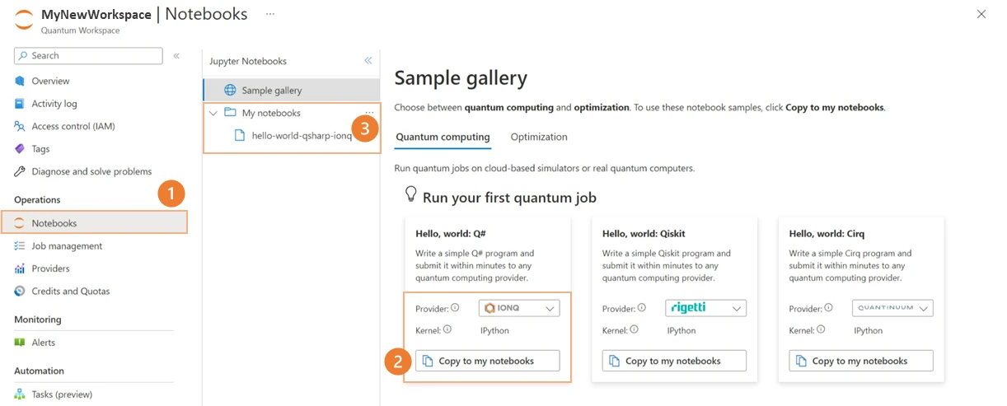Viewport: 1007px width, 406px height.
Task: Collapse the Jupyter Notebooks panel
Action: click(368, 61)
